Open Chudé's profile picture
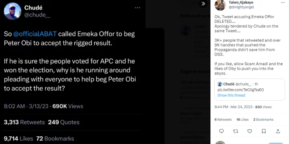Image resolution: width=289 pixels, height=144 pixels. click(x=12, y=11)
